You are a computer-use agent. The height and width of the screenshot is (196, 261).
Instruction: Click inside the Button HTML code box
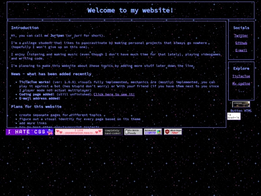(x=234, y=116)
